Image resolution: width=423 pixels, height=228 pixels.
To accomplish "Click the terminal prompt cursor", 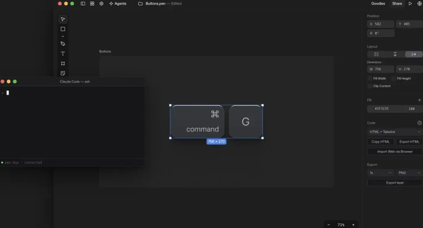I will [7, 93].
